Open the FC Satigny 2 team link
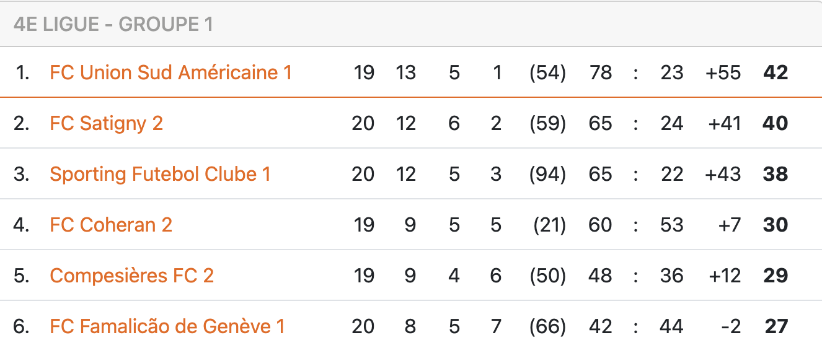 point(106,123)
